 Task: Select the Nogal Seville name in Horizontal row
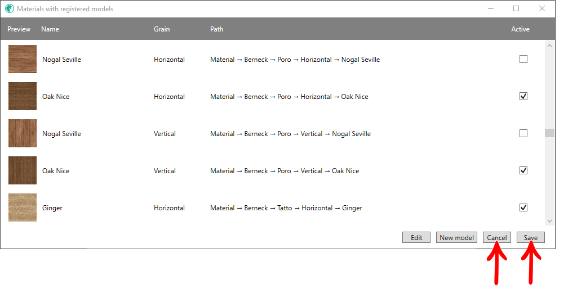coord(61,60)
